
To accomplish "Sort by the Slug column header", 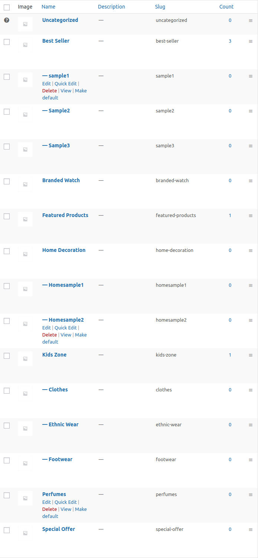I will tap(160, 7).
